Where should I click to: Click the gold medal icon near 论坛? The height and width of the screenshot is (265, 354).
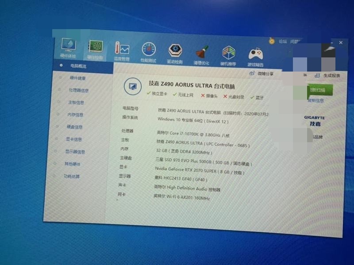(272, 41)
